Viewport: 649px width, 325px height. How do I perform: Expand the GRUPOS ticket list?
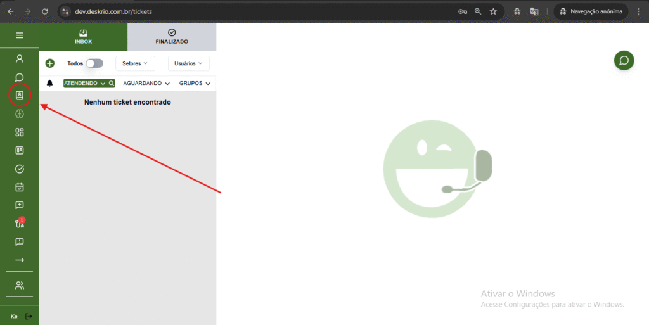195,83
